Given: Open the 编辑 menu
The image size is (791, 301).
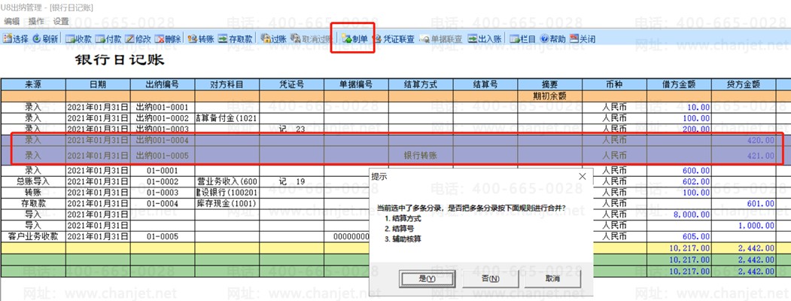Looking at the screenshot, I should pos(11,21).
